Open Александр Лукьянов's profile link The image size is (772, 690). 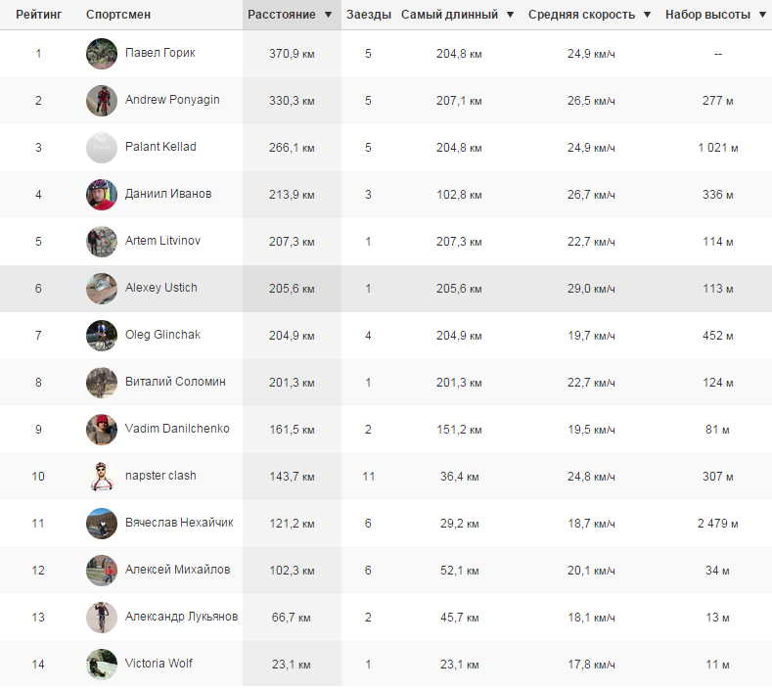[x=181, y=617]
